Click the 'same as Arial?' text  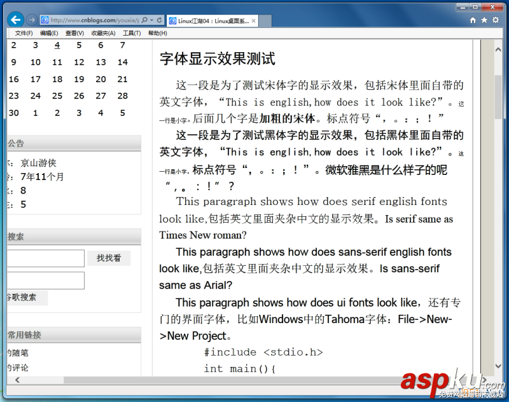point(195,286)
